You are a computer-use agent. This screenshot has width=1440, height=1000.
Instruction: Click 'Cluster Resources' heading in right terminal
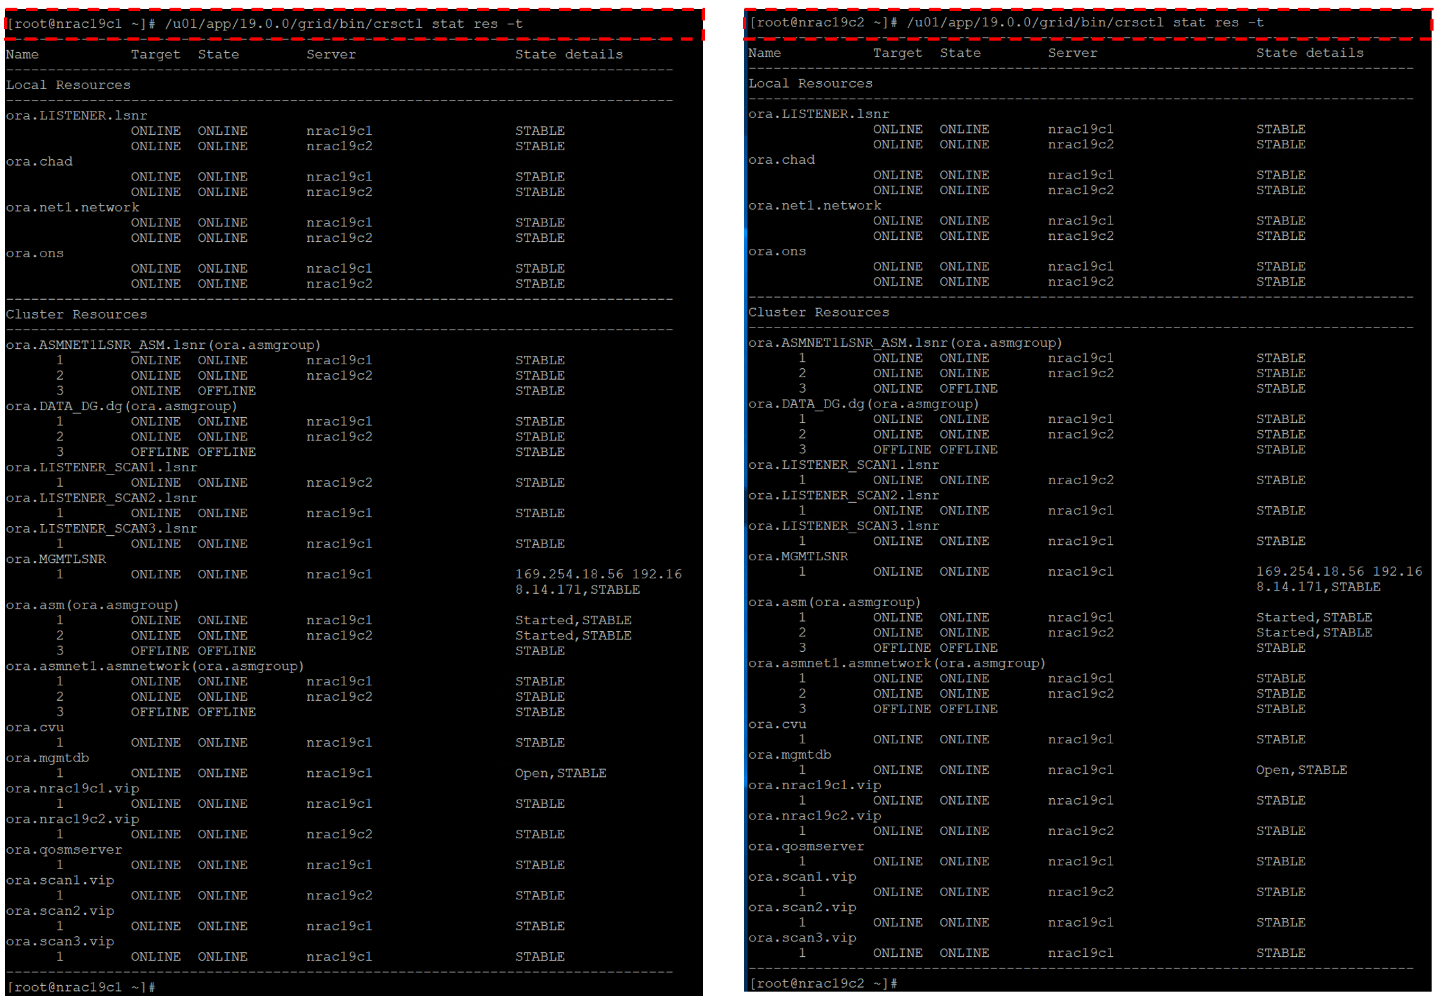click(x=818, y=312)
